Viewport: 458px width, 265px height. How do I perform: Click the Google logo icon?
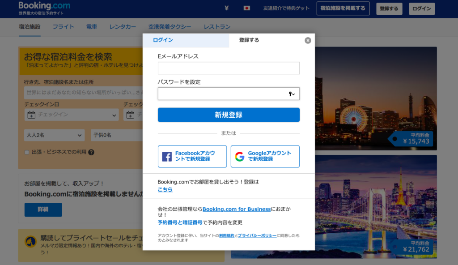(x=240, y=157)
